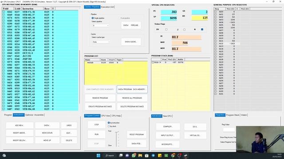Click the PAdd column header
Screen dimensions: 284x159
pyautogui.click(x=8, y=8)
